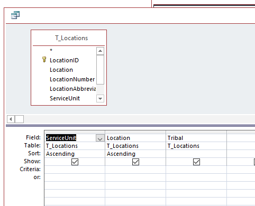The width and height of the screenshot is (255, 206).
Task: Select LocationAbbreviation field in the list
Action: [73, 89]
